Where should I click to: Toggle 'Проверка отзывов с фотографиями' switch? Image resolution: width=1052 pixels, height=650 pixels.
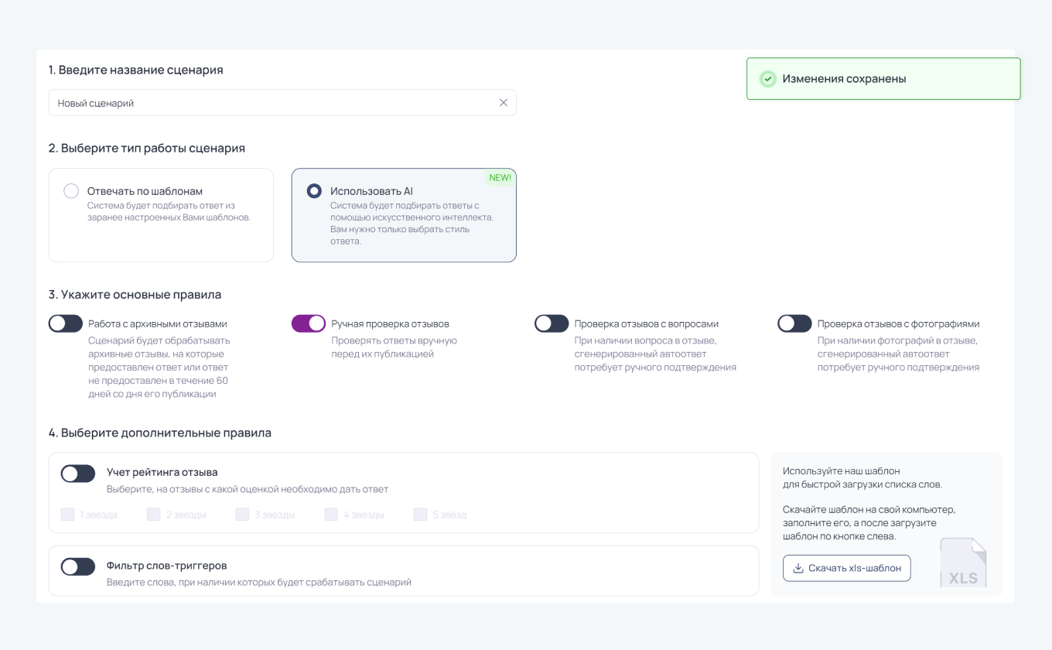pos(794,323)
